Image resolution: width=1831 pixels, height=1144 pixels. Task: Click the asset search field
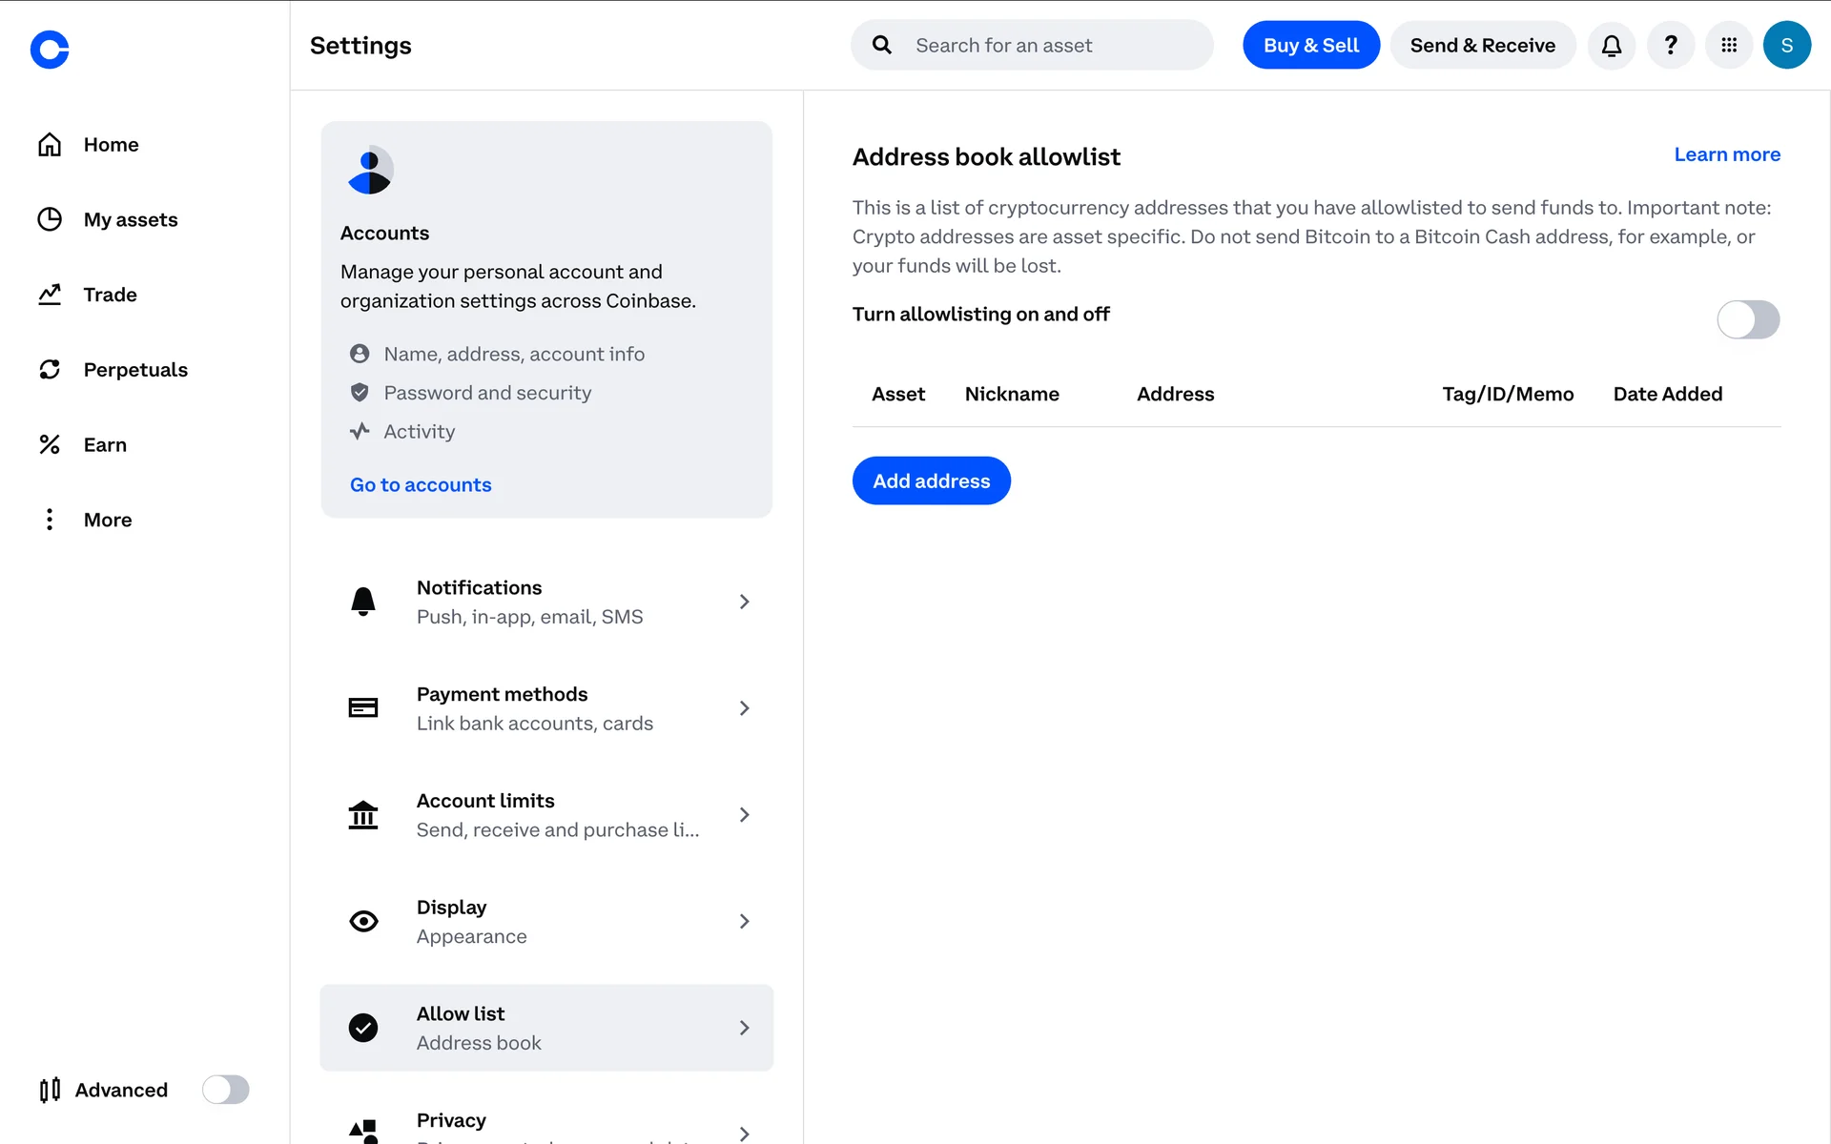(x=1049, y=46)
